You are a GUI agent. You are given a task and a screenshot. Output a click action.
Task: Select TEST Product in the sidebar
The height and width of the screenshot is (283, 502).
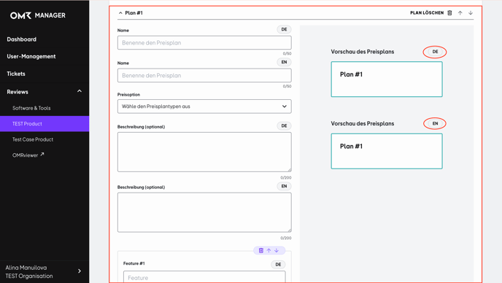(45, 123)
